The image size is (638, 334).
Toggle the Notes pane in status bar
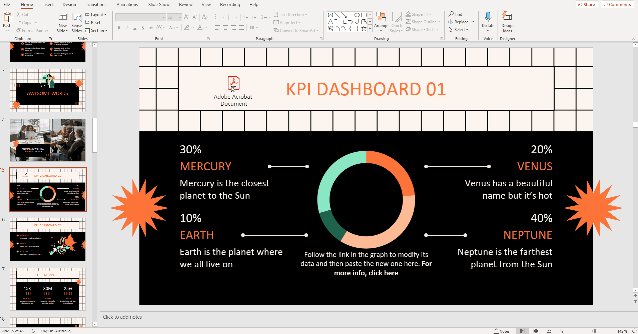502,331
